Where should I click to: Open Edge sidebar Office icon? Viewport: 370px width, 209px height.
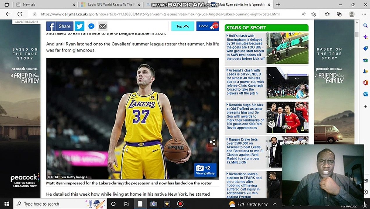click(x=365, y=83)
